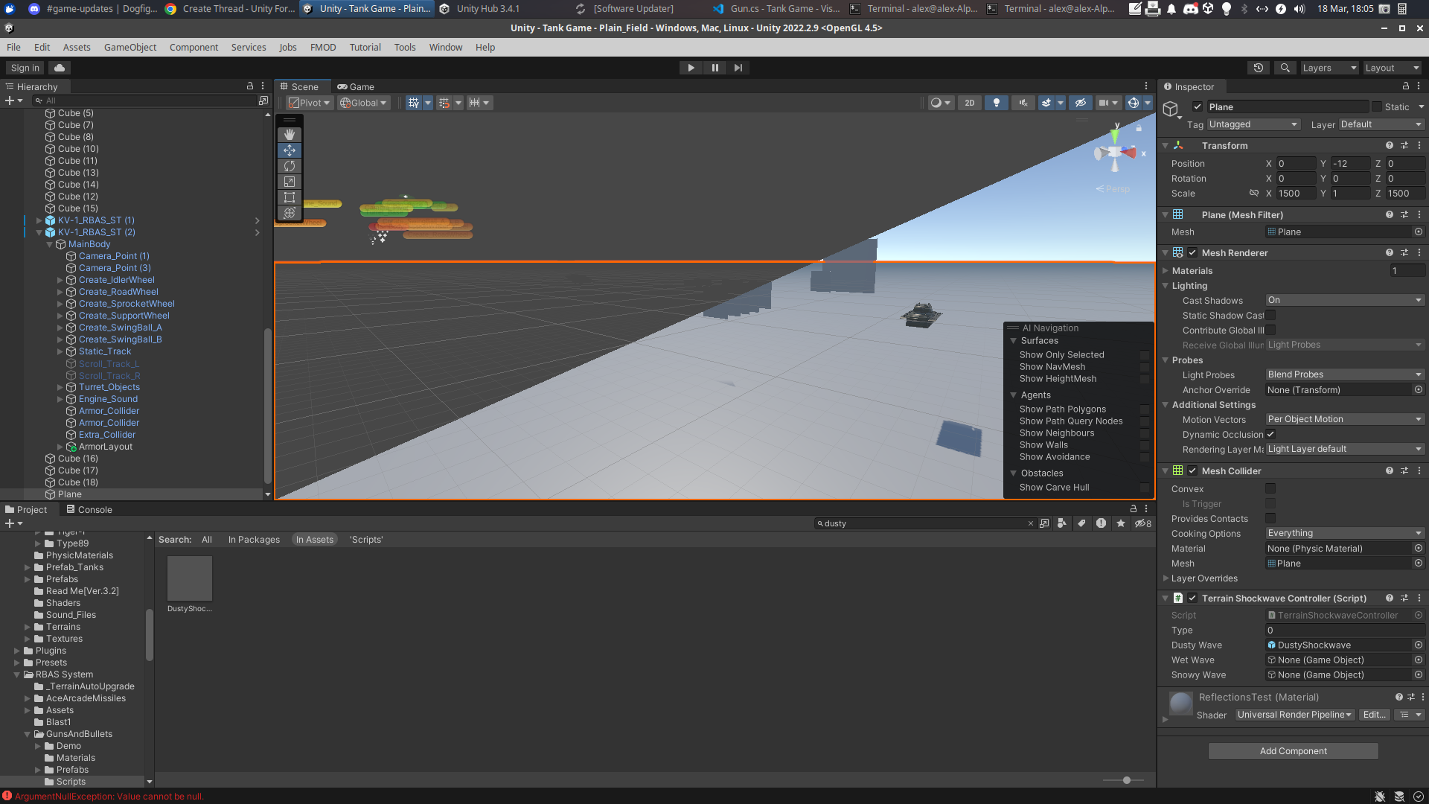The image size is (1429, 804).
Task: Open Dusty Wave object picker
Action: point(1419,645)
